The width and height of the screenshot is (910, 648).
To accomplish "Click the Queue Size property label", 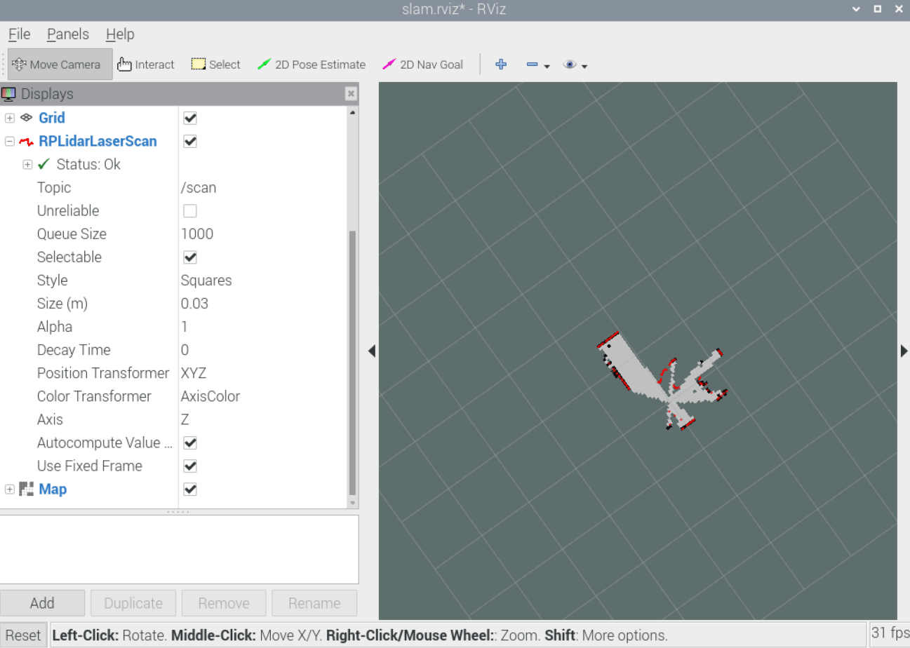I will coord(72,234).
